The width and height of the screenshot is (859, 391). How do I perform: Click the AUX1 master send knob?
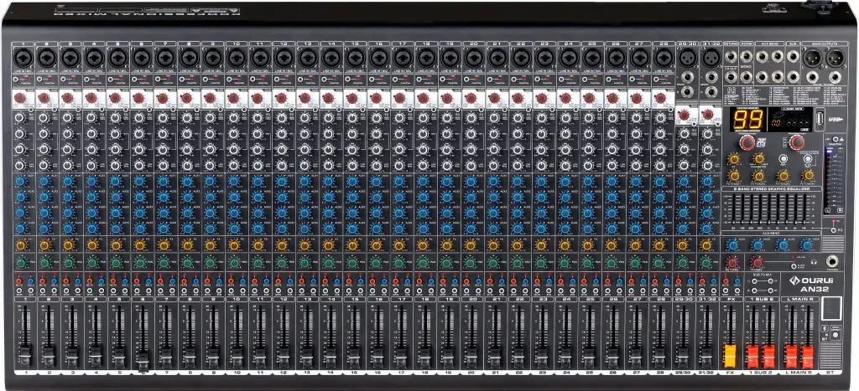pos(733,244)
